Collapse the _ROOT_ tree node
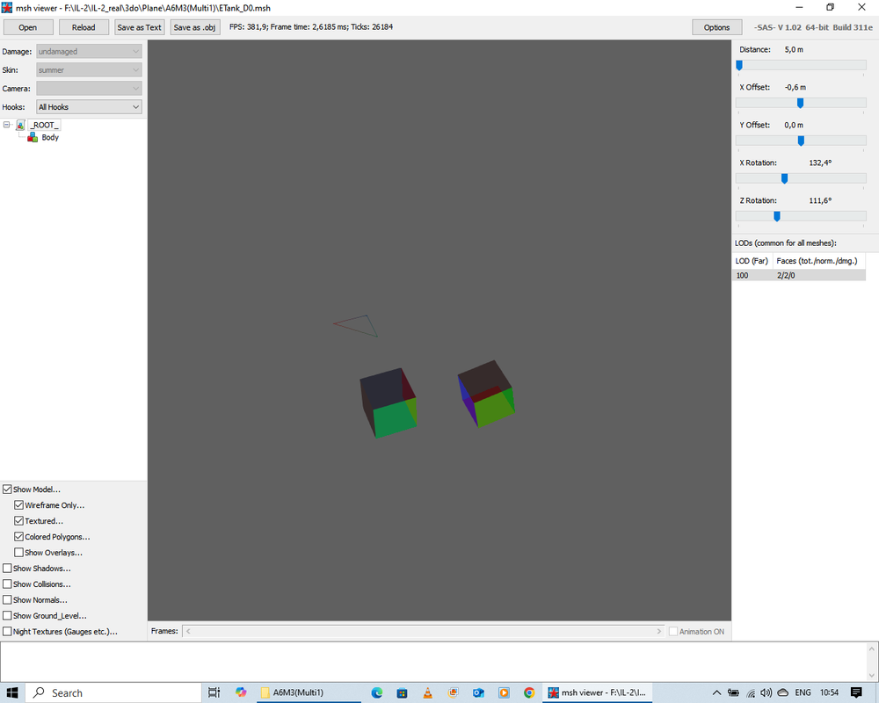Image resolution: width=879 pixels, height=703 pixels. tap(7, 125)
